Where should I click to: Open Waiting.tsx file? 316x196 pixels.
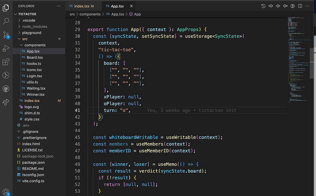pyautogui.click(x=39, y=88)
